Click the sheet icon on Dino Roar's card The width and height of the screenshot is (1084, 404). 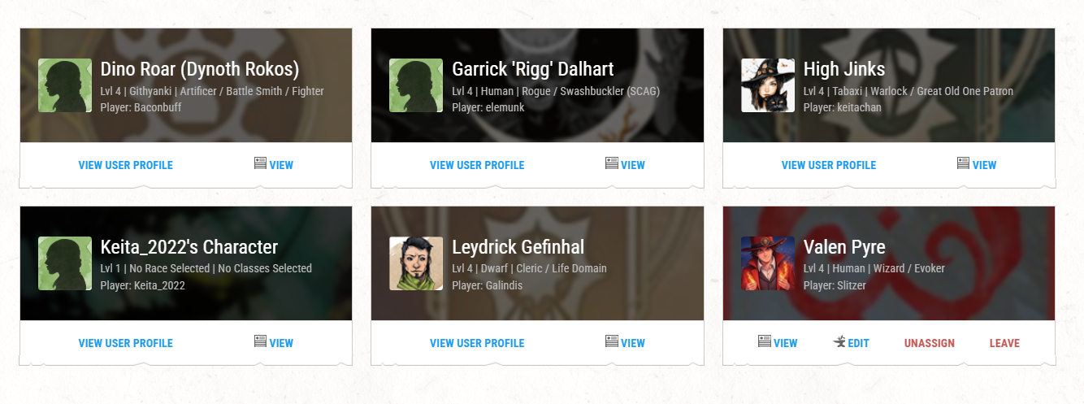(261, 163)
